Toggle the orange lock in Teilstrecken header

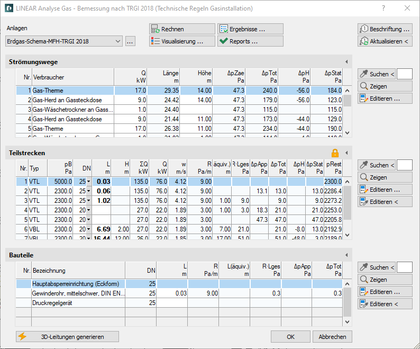[x=335, y=153]
